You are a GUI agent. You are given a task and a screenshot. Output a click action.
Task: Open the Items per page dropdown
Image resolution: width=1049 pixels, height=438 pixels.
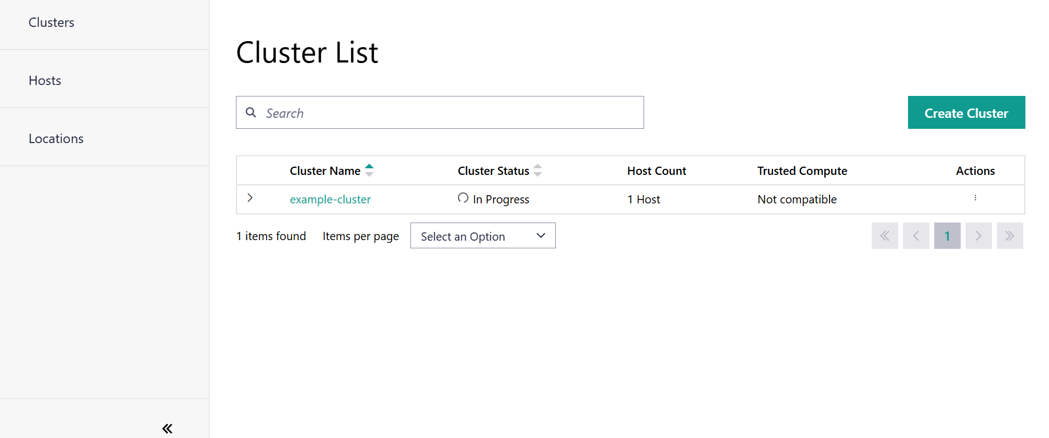(482, 236)
